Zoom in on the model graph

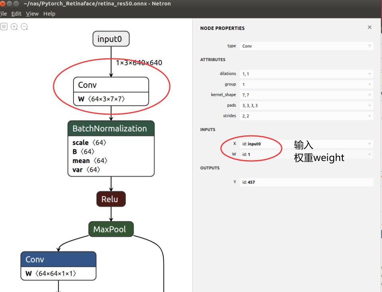[x=14, y=26]
